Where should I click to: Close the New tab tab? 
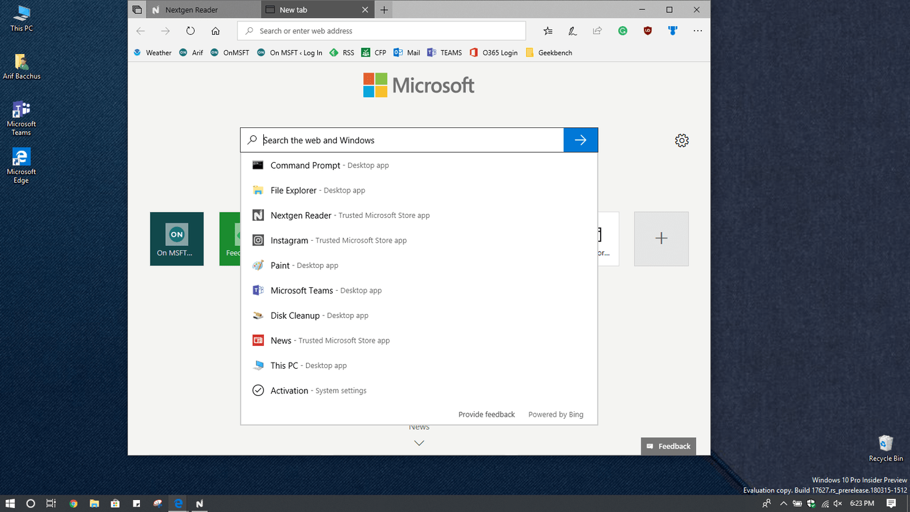[365, 10]
